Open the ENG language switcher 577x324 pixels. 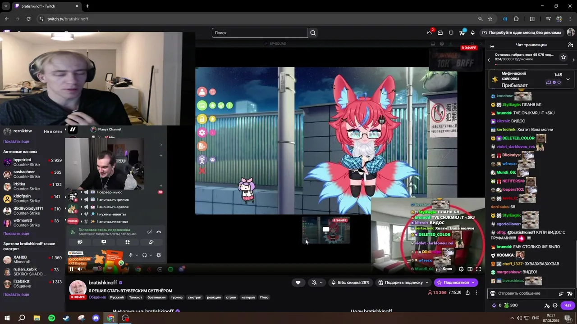coord(536,318)
